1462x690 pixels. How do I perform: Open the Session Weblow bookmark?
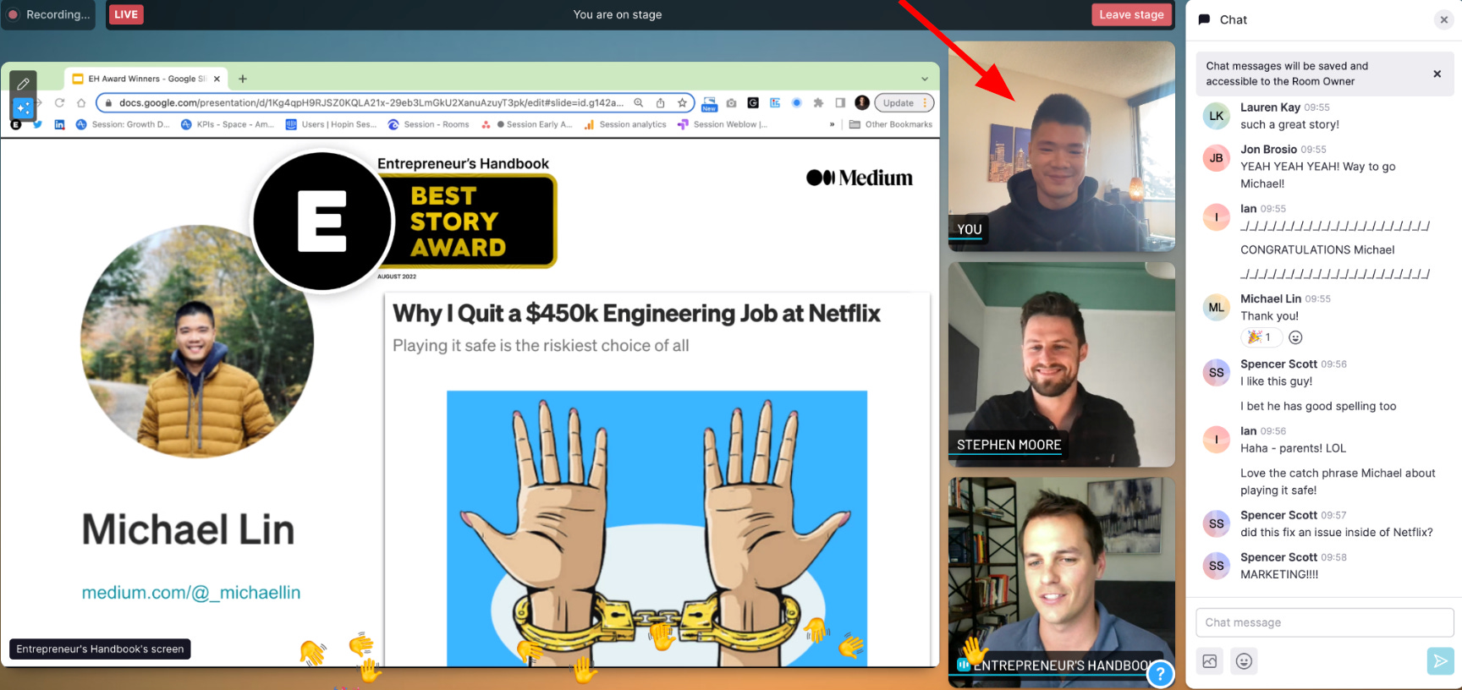[723, 124]
